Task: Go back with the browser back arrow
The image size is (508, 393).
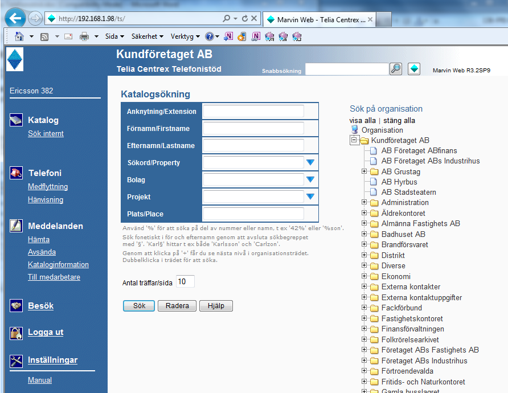Action: [x=15, y=18]
